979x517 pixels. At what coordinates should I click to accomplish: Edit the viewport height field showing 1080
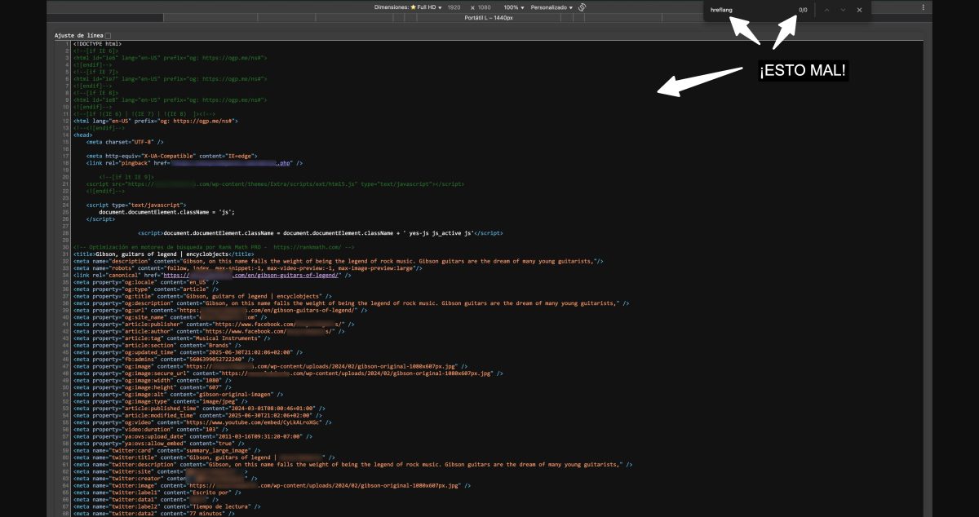click(x=485, y=7)
